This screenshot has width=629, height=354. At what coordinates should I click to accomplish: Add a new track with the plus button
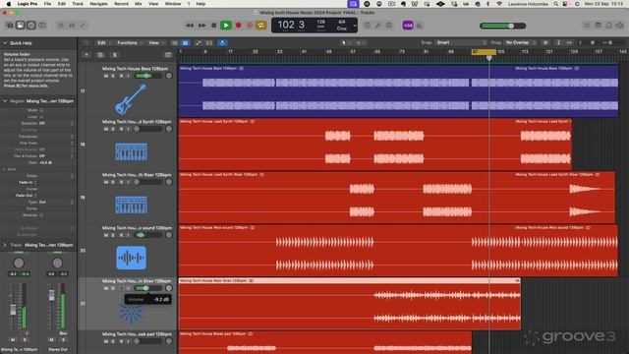click(x=86, y=55)
